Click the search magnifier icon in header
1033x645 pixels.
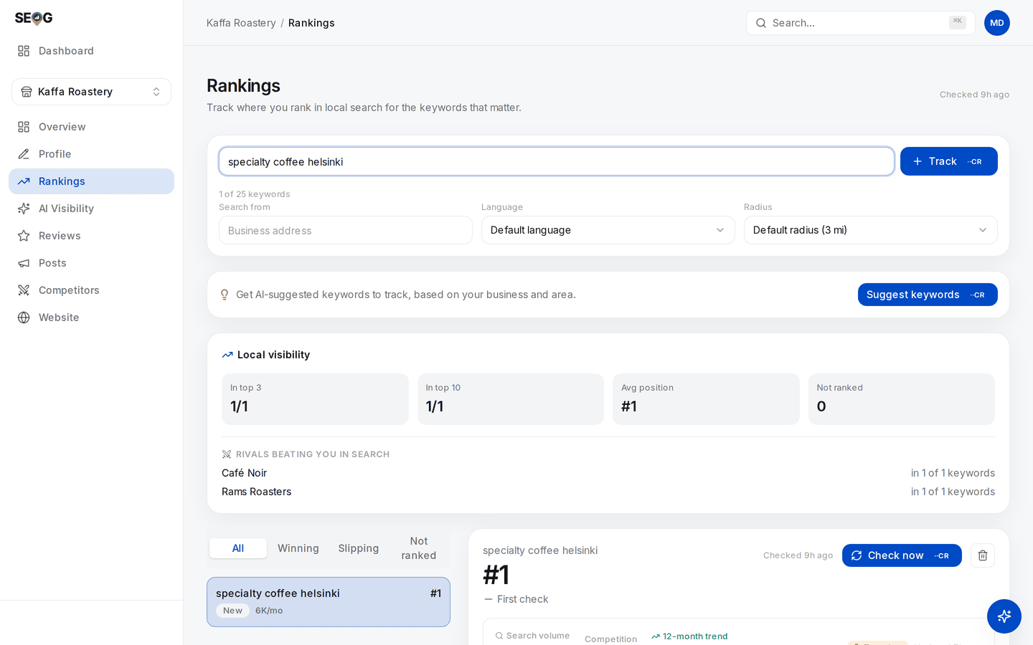tap(761, 23)
